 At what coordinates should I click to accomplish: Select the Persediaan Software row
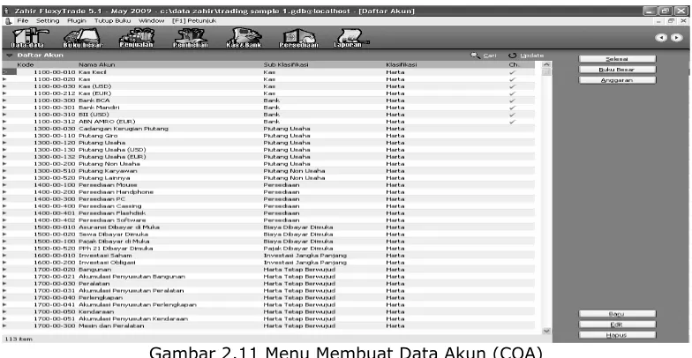pos(268,220)
